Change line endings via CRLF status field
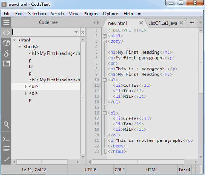This screenshot has width=205, height=175. (x=119, y=170)
